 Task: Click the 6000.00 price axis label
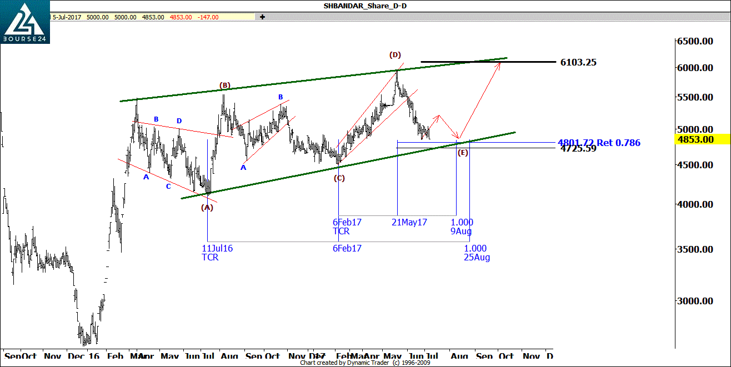point(695,68)
